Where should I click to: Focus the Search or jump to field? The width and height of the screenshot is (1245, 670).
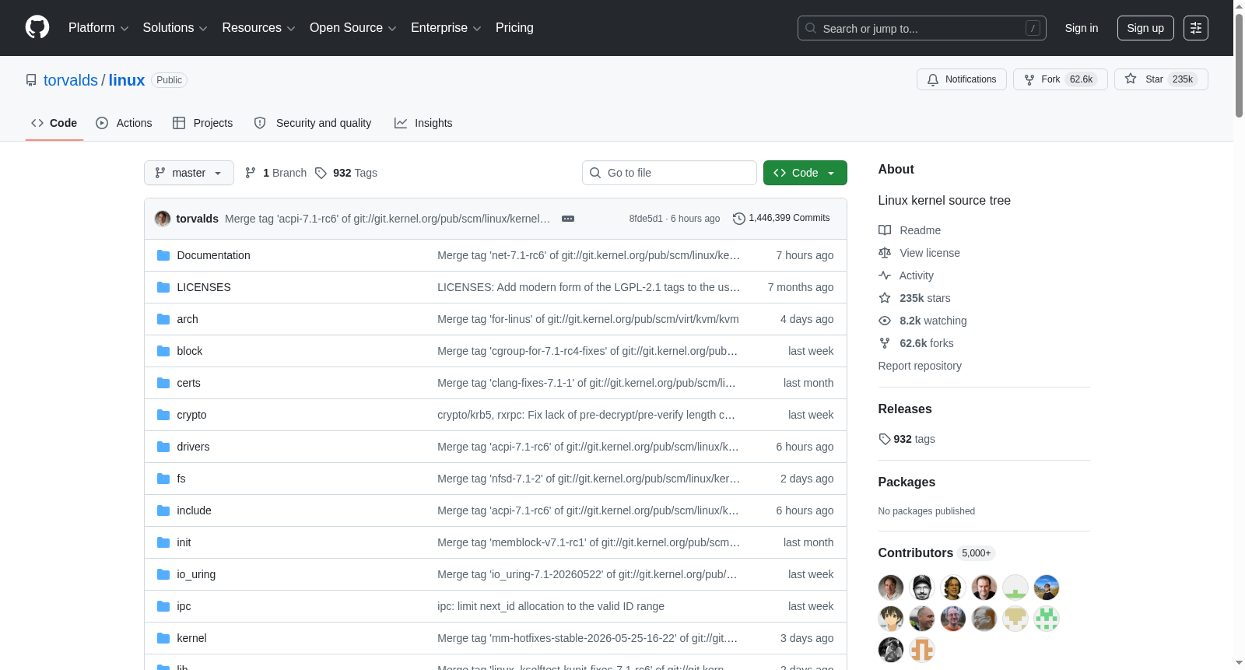[x=922, y=28]
